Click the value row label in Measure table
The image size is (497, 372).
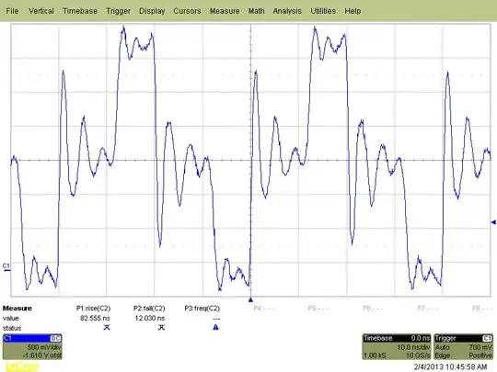point(11,318)
